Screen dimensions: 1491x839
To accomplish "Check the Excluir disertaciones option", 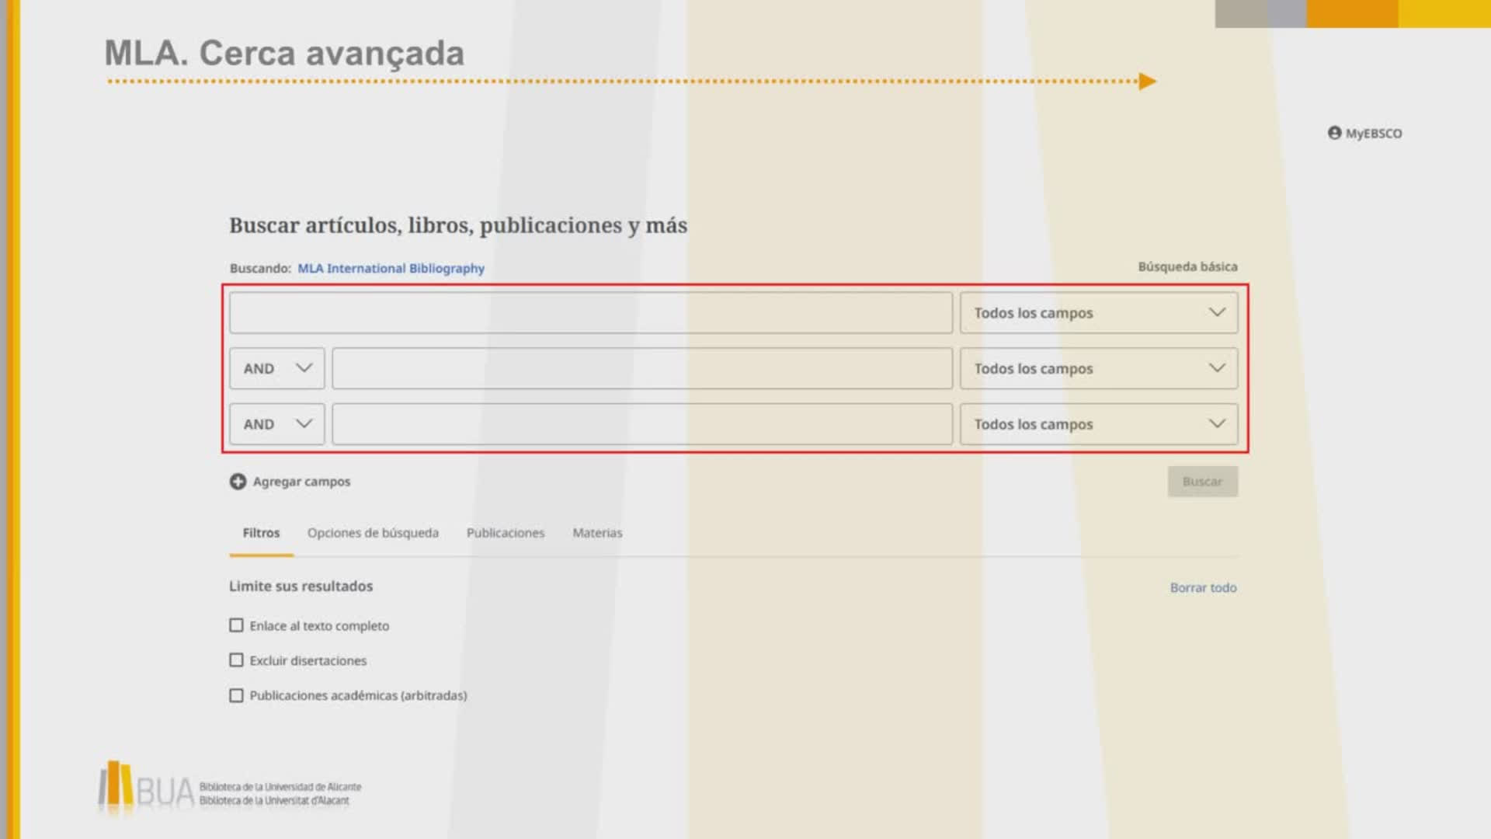I will 236,660.
